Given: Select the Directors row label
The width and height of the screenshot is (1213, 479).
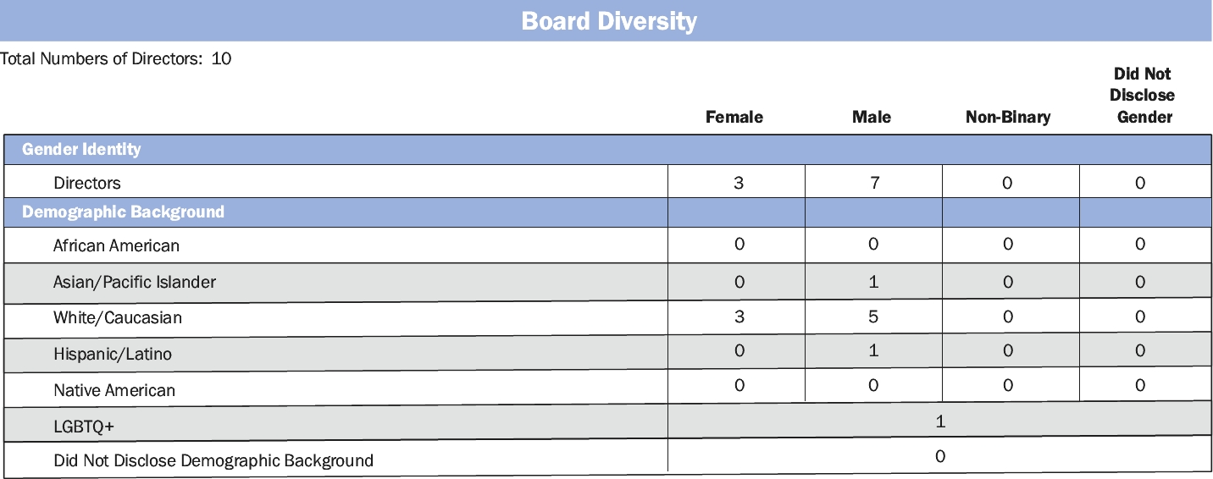Looking at the screenshot, I should pos(87,183).
